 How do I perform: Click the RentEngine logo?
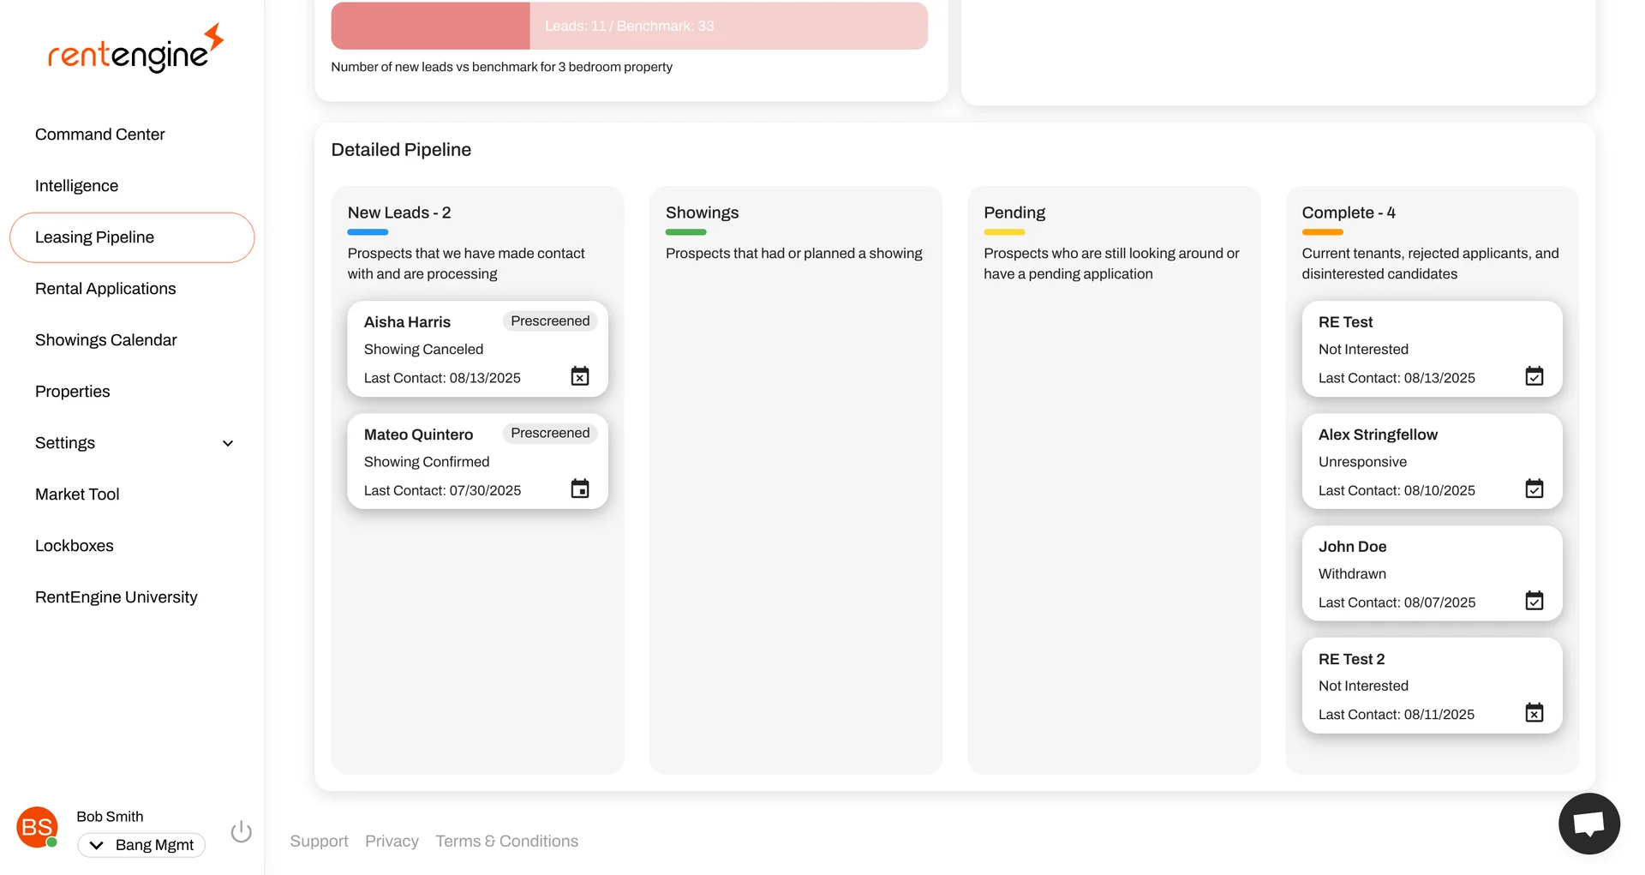tap(134, 48)
